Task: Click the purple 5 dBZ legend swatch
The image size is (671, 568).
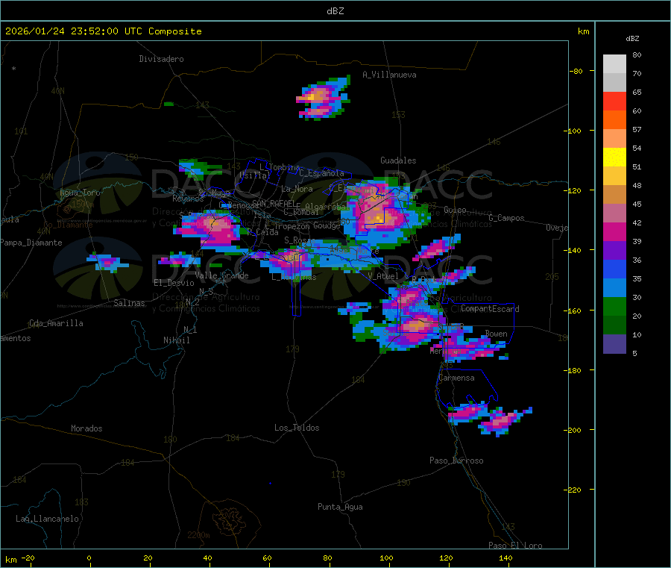Action: point(614,344)
